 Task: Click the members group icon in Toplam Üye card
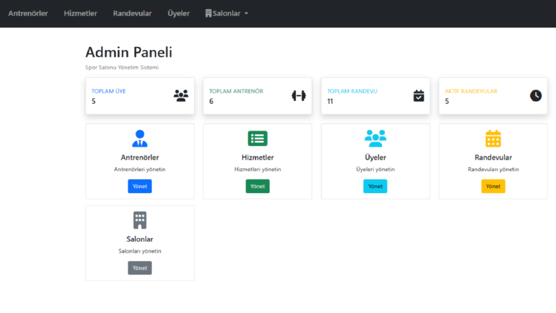181,96
